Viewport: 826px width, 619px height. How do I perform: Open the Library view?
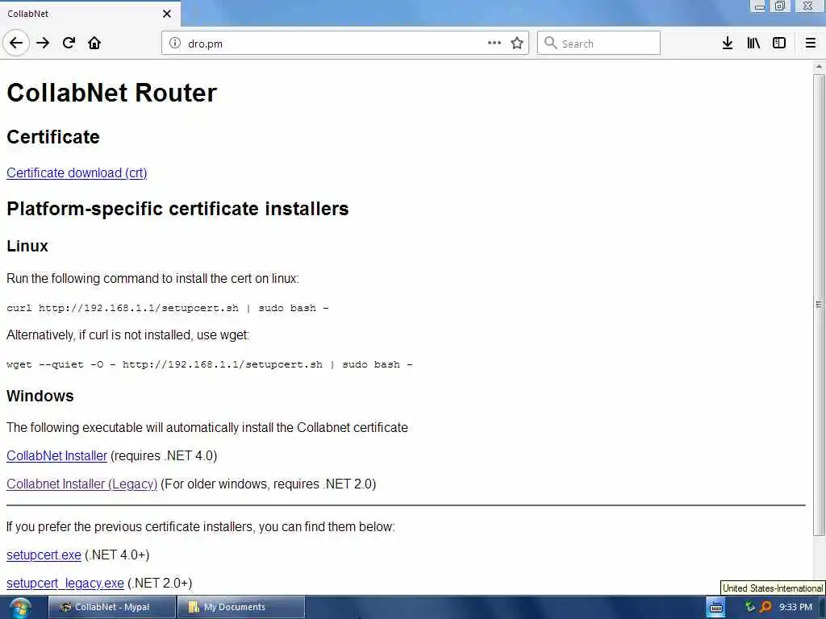[x=753, y=44]
